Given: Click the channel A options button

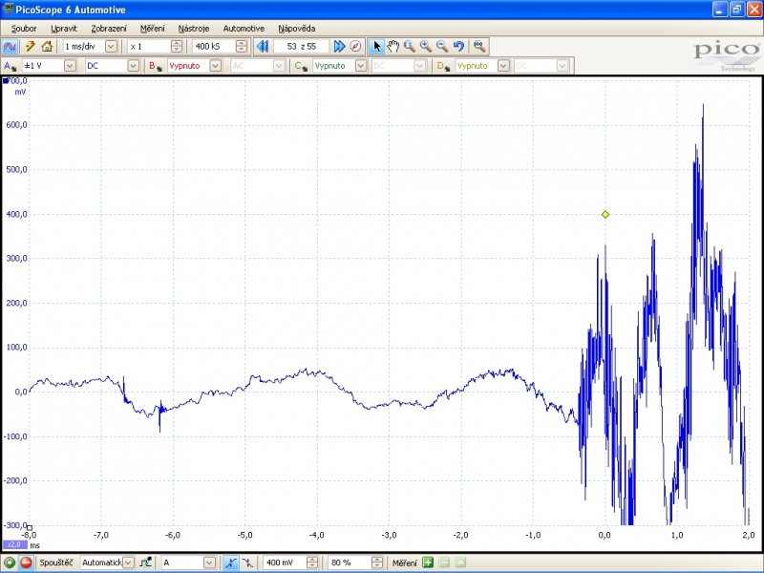Looking at the screenshot, I should tap(11, 66).
